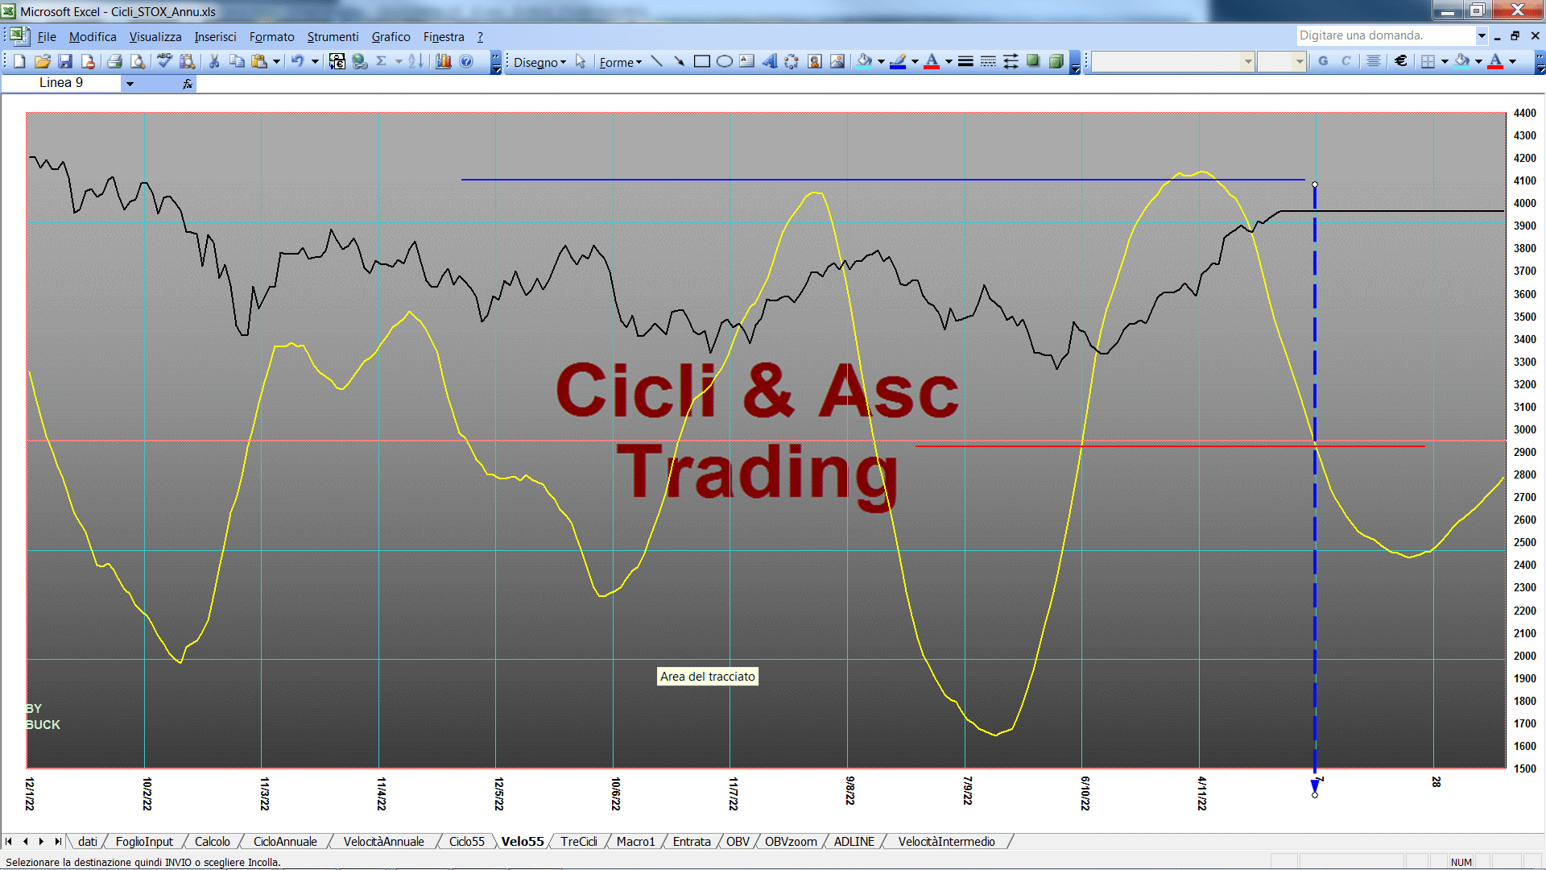Open fill color dropdown arrow in drawing toolbar
1546x870 pixels.
click(x=881, y=61)
